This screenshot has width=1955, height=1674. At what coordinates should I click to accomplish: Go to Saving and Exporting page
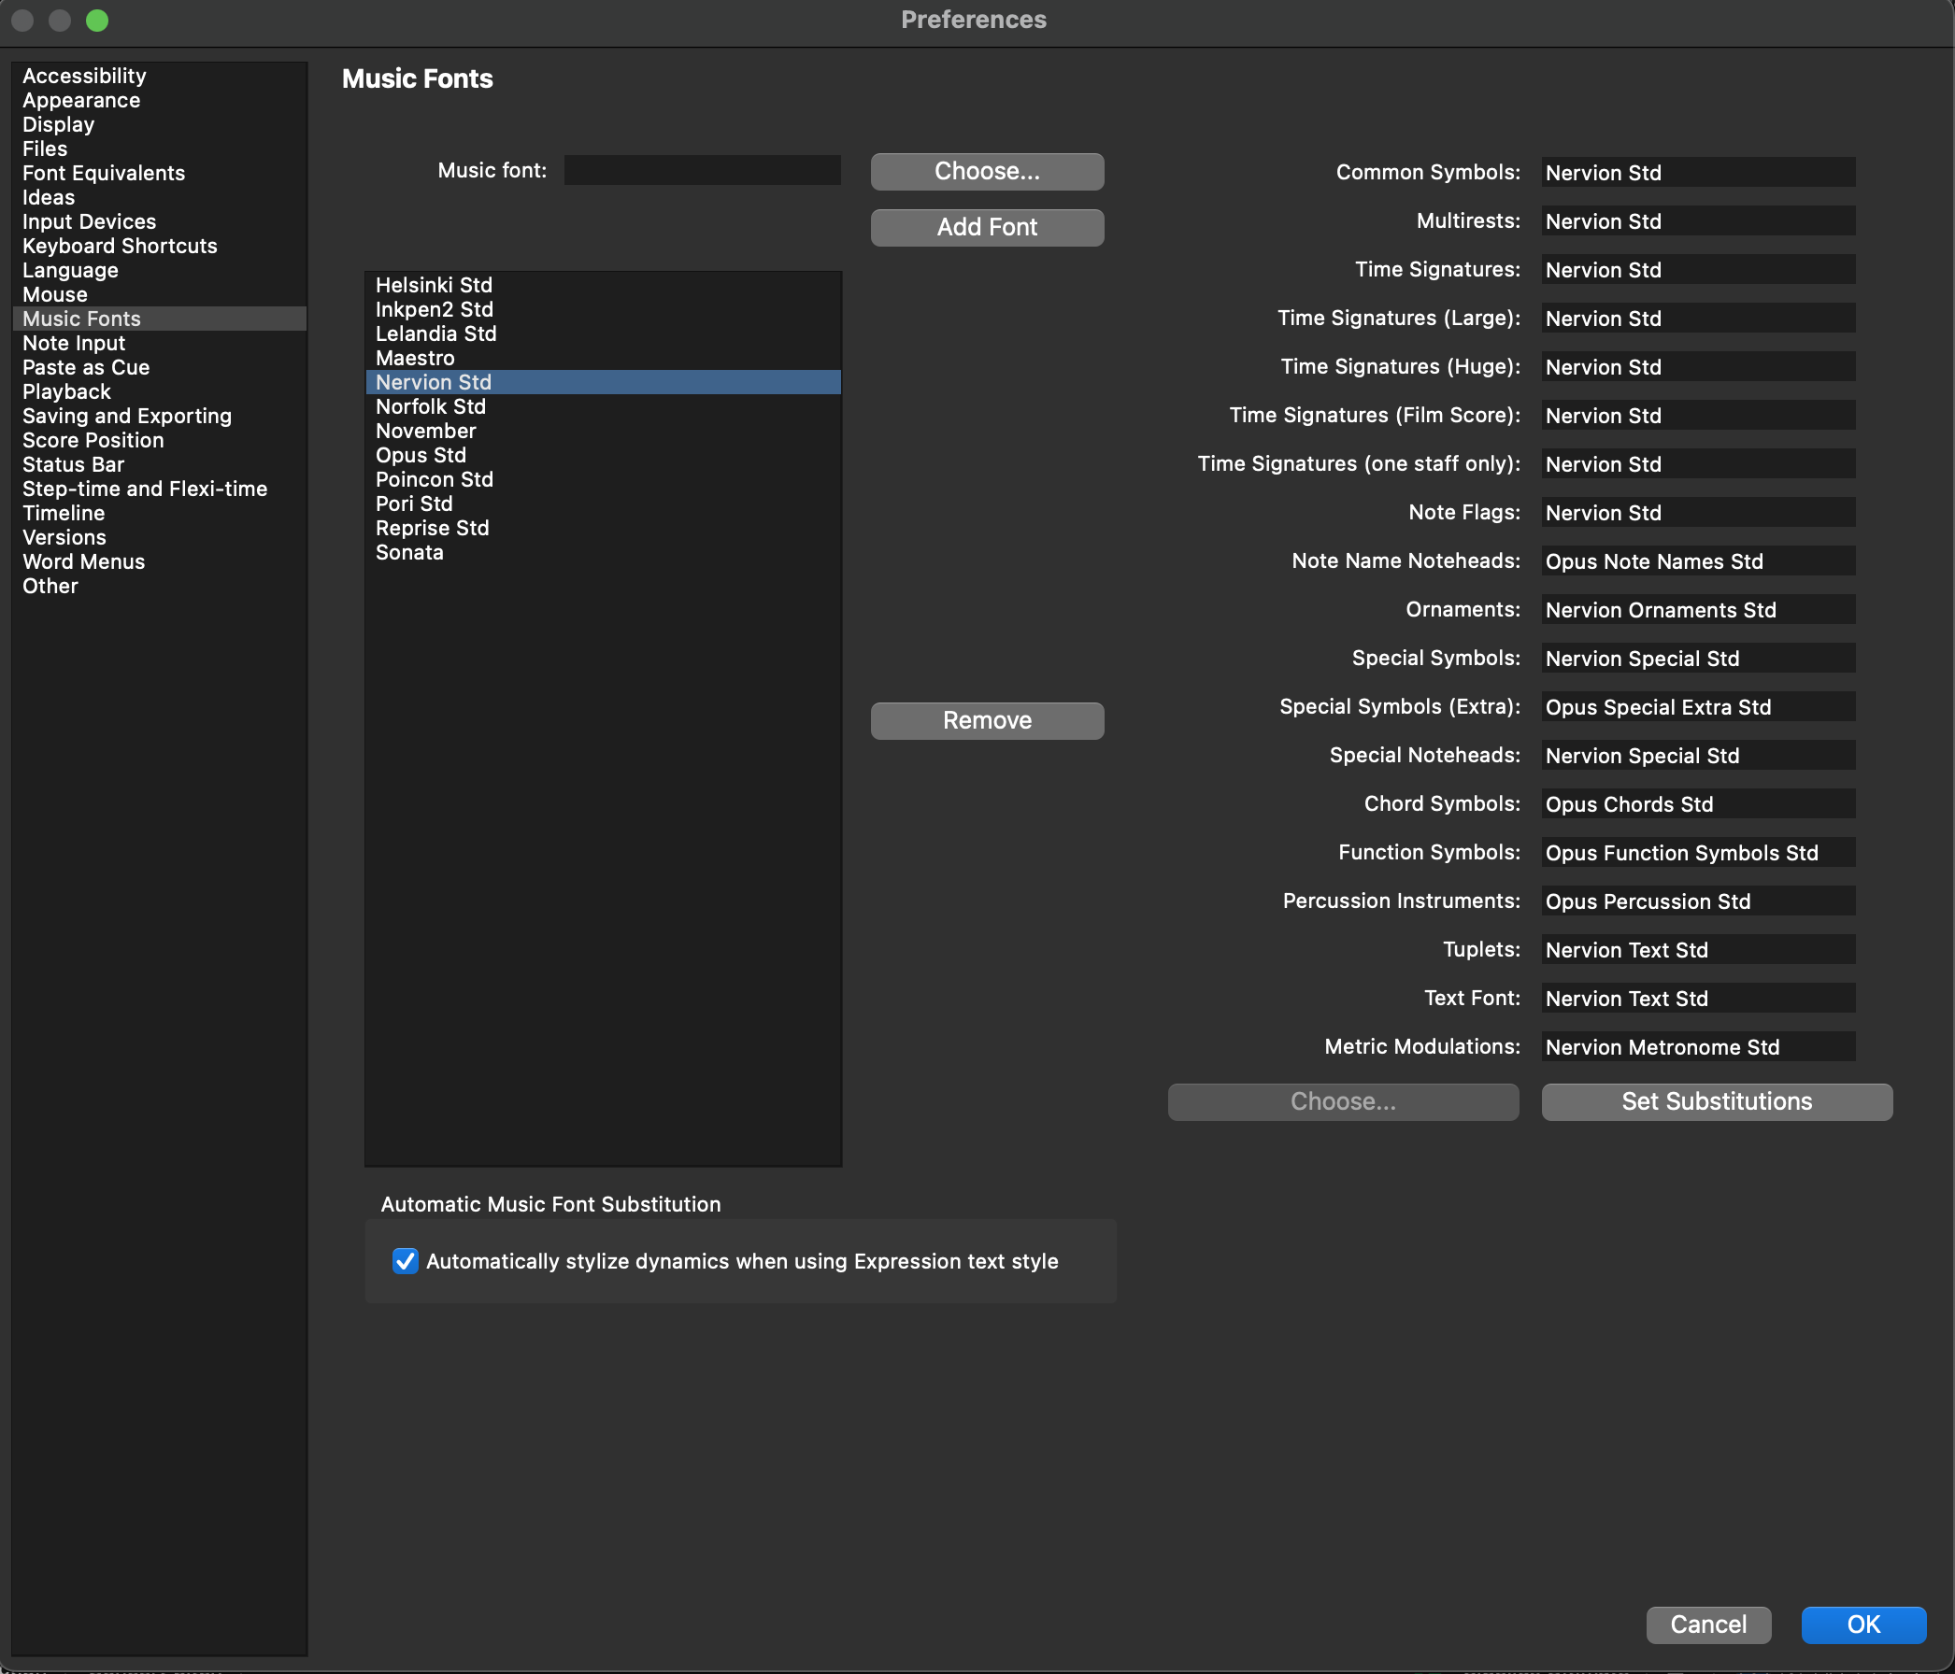pos(159,416)
